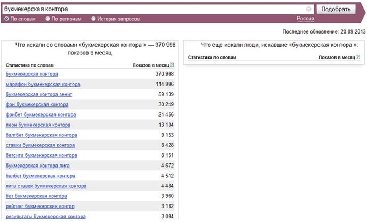Open 'ставки букмекерская контора' link
Screen dimensions: 367x223
[x=40, y=145]
